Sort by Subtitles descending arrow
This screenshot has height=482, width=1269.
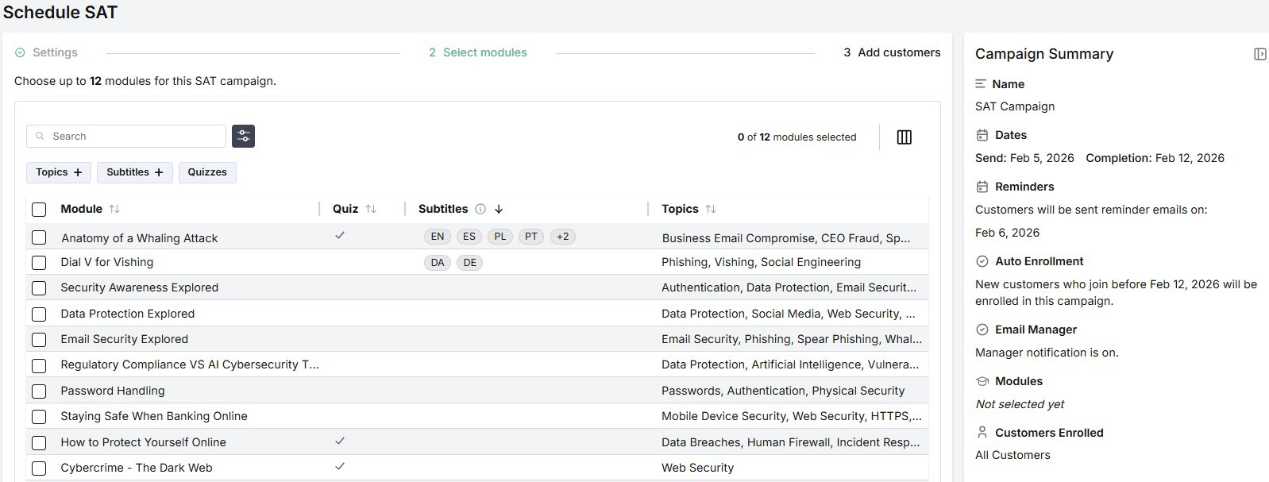[499, 210]
